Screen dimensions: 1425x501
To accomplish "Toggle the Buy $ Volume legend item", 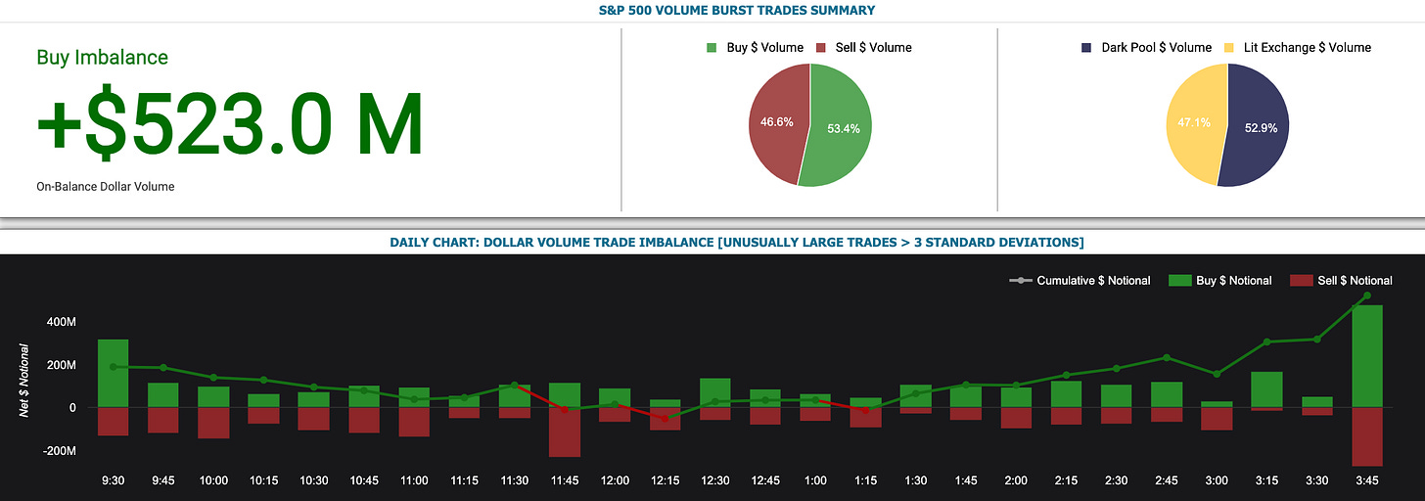I will coord(757,47).
